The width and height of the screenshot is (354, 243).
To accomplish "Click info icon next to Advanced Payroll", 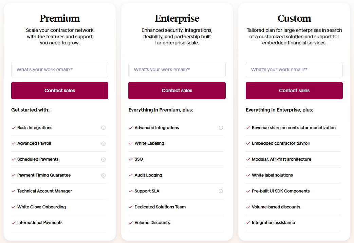I will [x=104, y=144].
